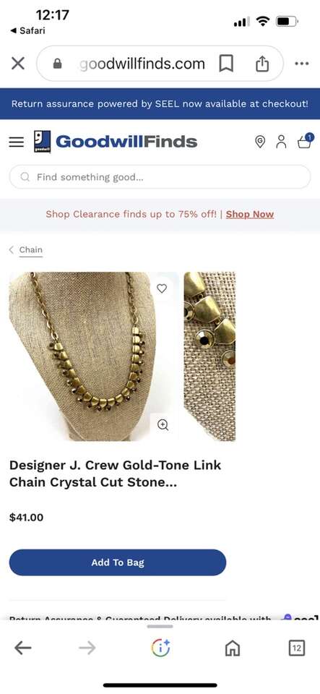Go back with browser left arrow
Screen dimensions: 320x694
point(22,648)
